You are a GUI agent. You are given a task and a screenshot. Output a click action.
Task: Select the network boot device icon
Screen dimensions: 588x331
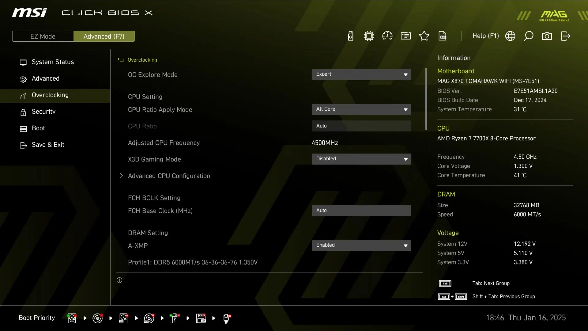227,319
